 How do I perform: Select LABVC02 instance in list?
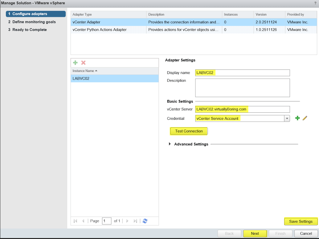(x=115, y=78)
